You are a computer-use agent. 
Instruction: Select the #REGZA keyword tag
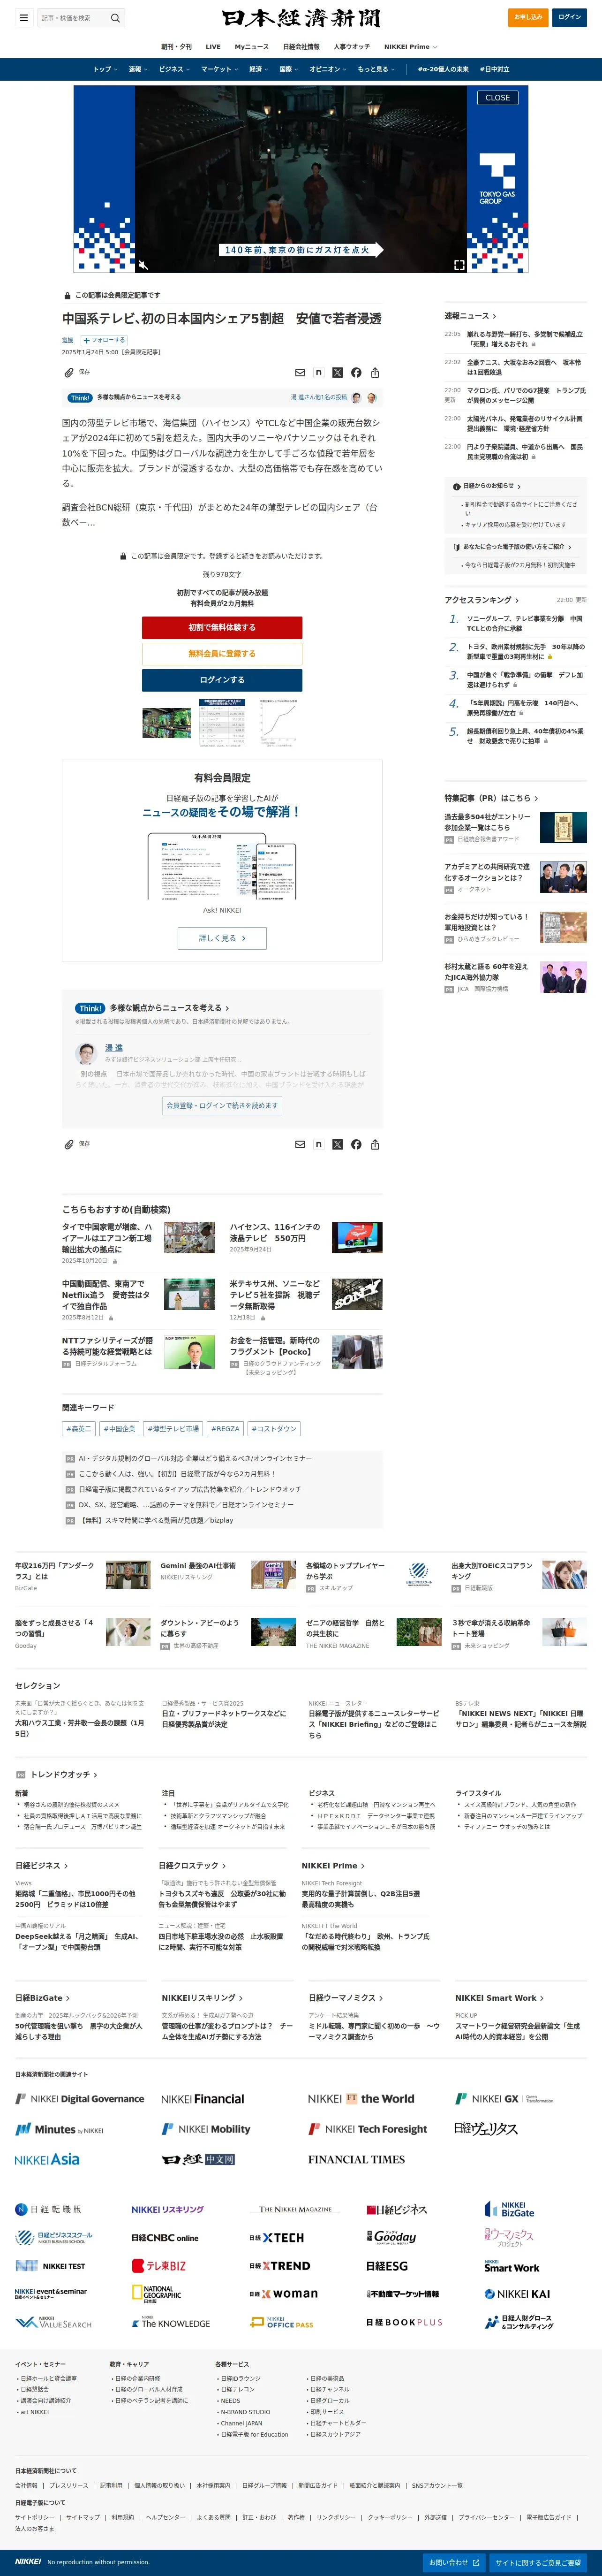(226, 1429)
